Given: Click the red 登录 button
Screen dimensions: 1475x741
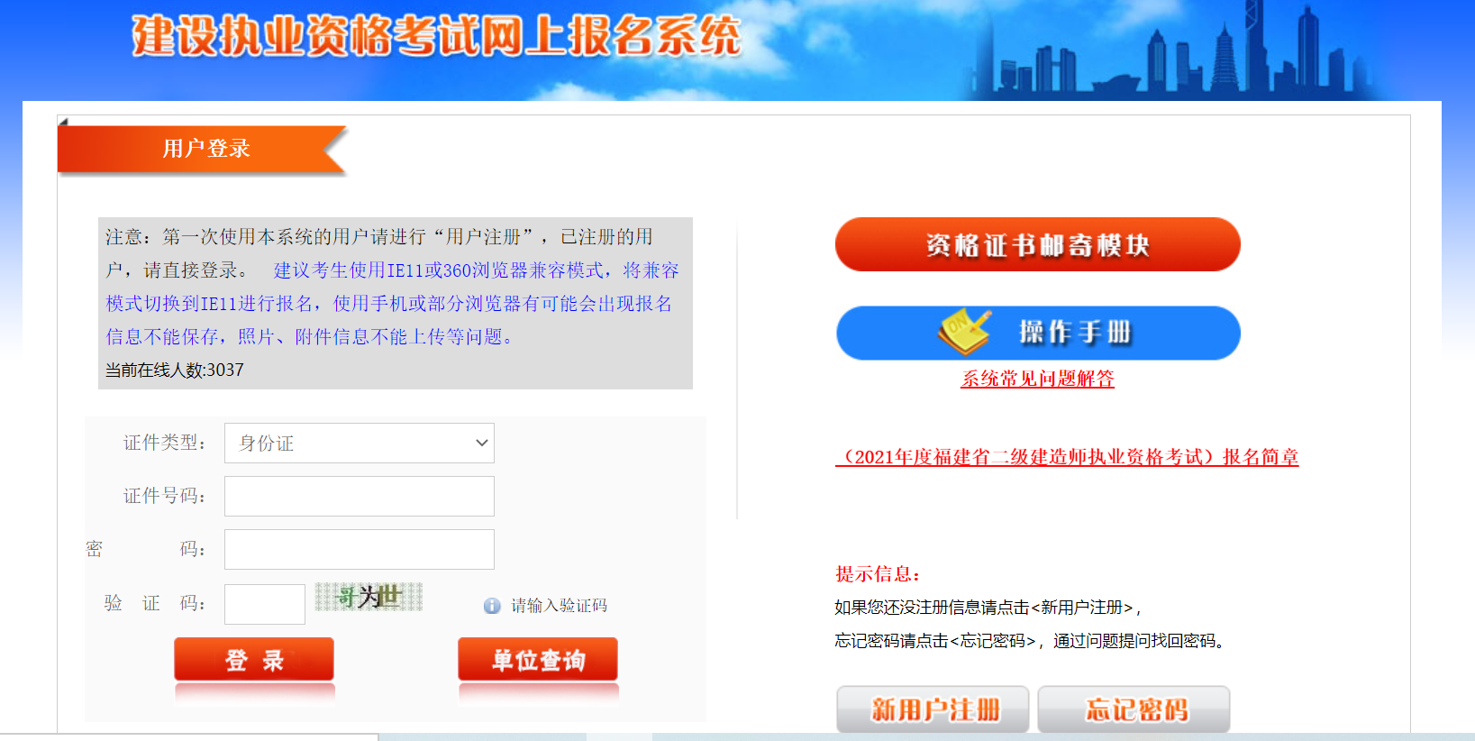Looking at the screenshot, I should [254, 660].
